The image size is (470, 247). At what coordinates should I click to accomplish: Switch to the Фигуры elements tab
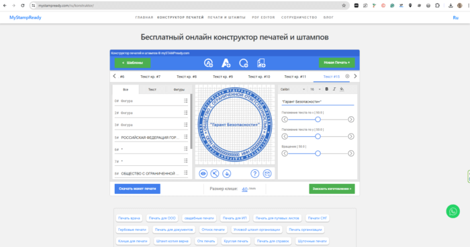click(179, 89)
